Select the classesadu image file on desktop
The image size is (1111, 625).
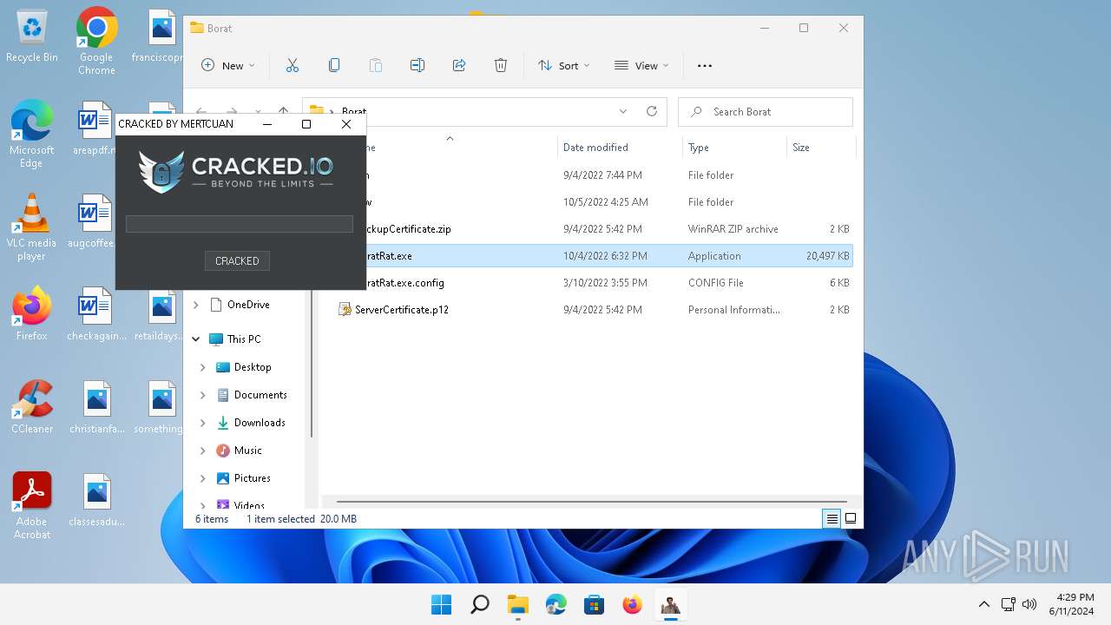coord(97,500)
